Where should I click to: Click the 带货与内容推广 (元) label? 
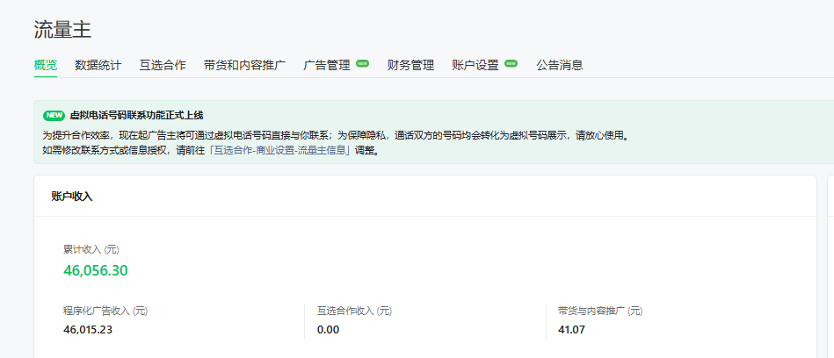[x=600, y=311]
